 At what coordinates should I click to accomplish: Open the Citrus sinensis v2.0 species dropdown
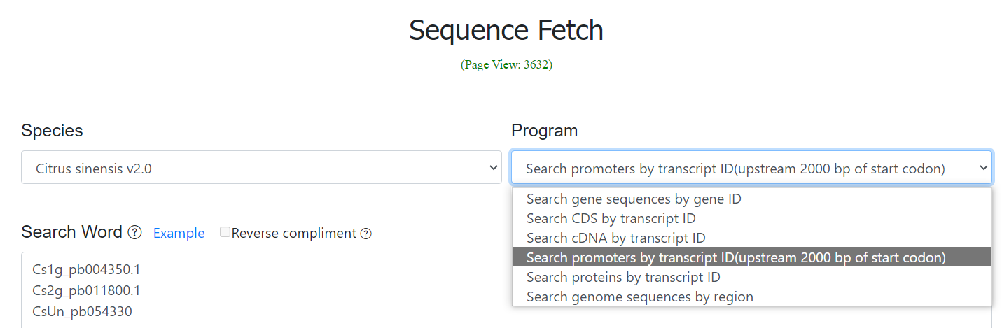click(x=261, y=168)
